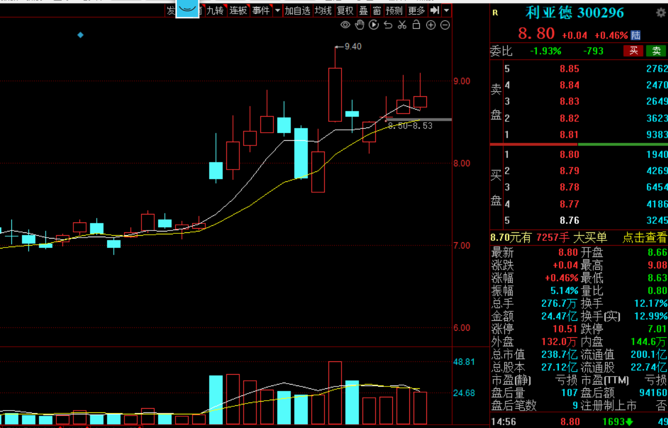Select sell level 1 price 8.81
This screenshot has width=668, height=428.
(569, 135)
